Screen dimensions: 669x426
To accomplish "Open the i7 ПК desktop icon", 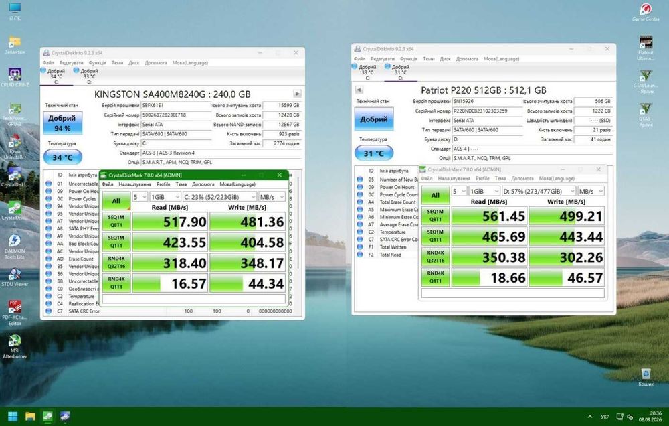I will pos(15,11).
